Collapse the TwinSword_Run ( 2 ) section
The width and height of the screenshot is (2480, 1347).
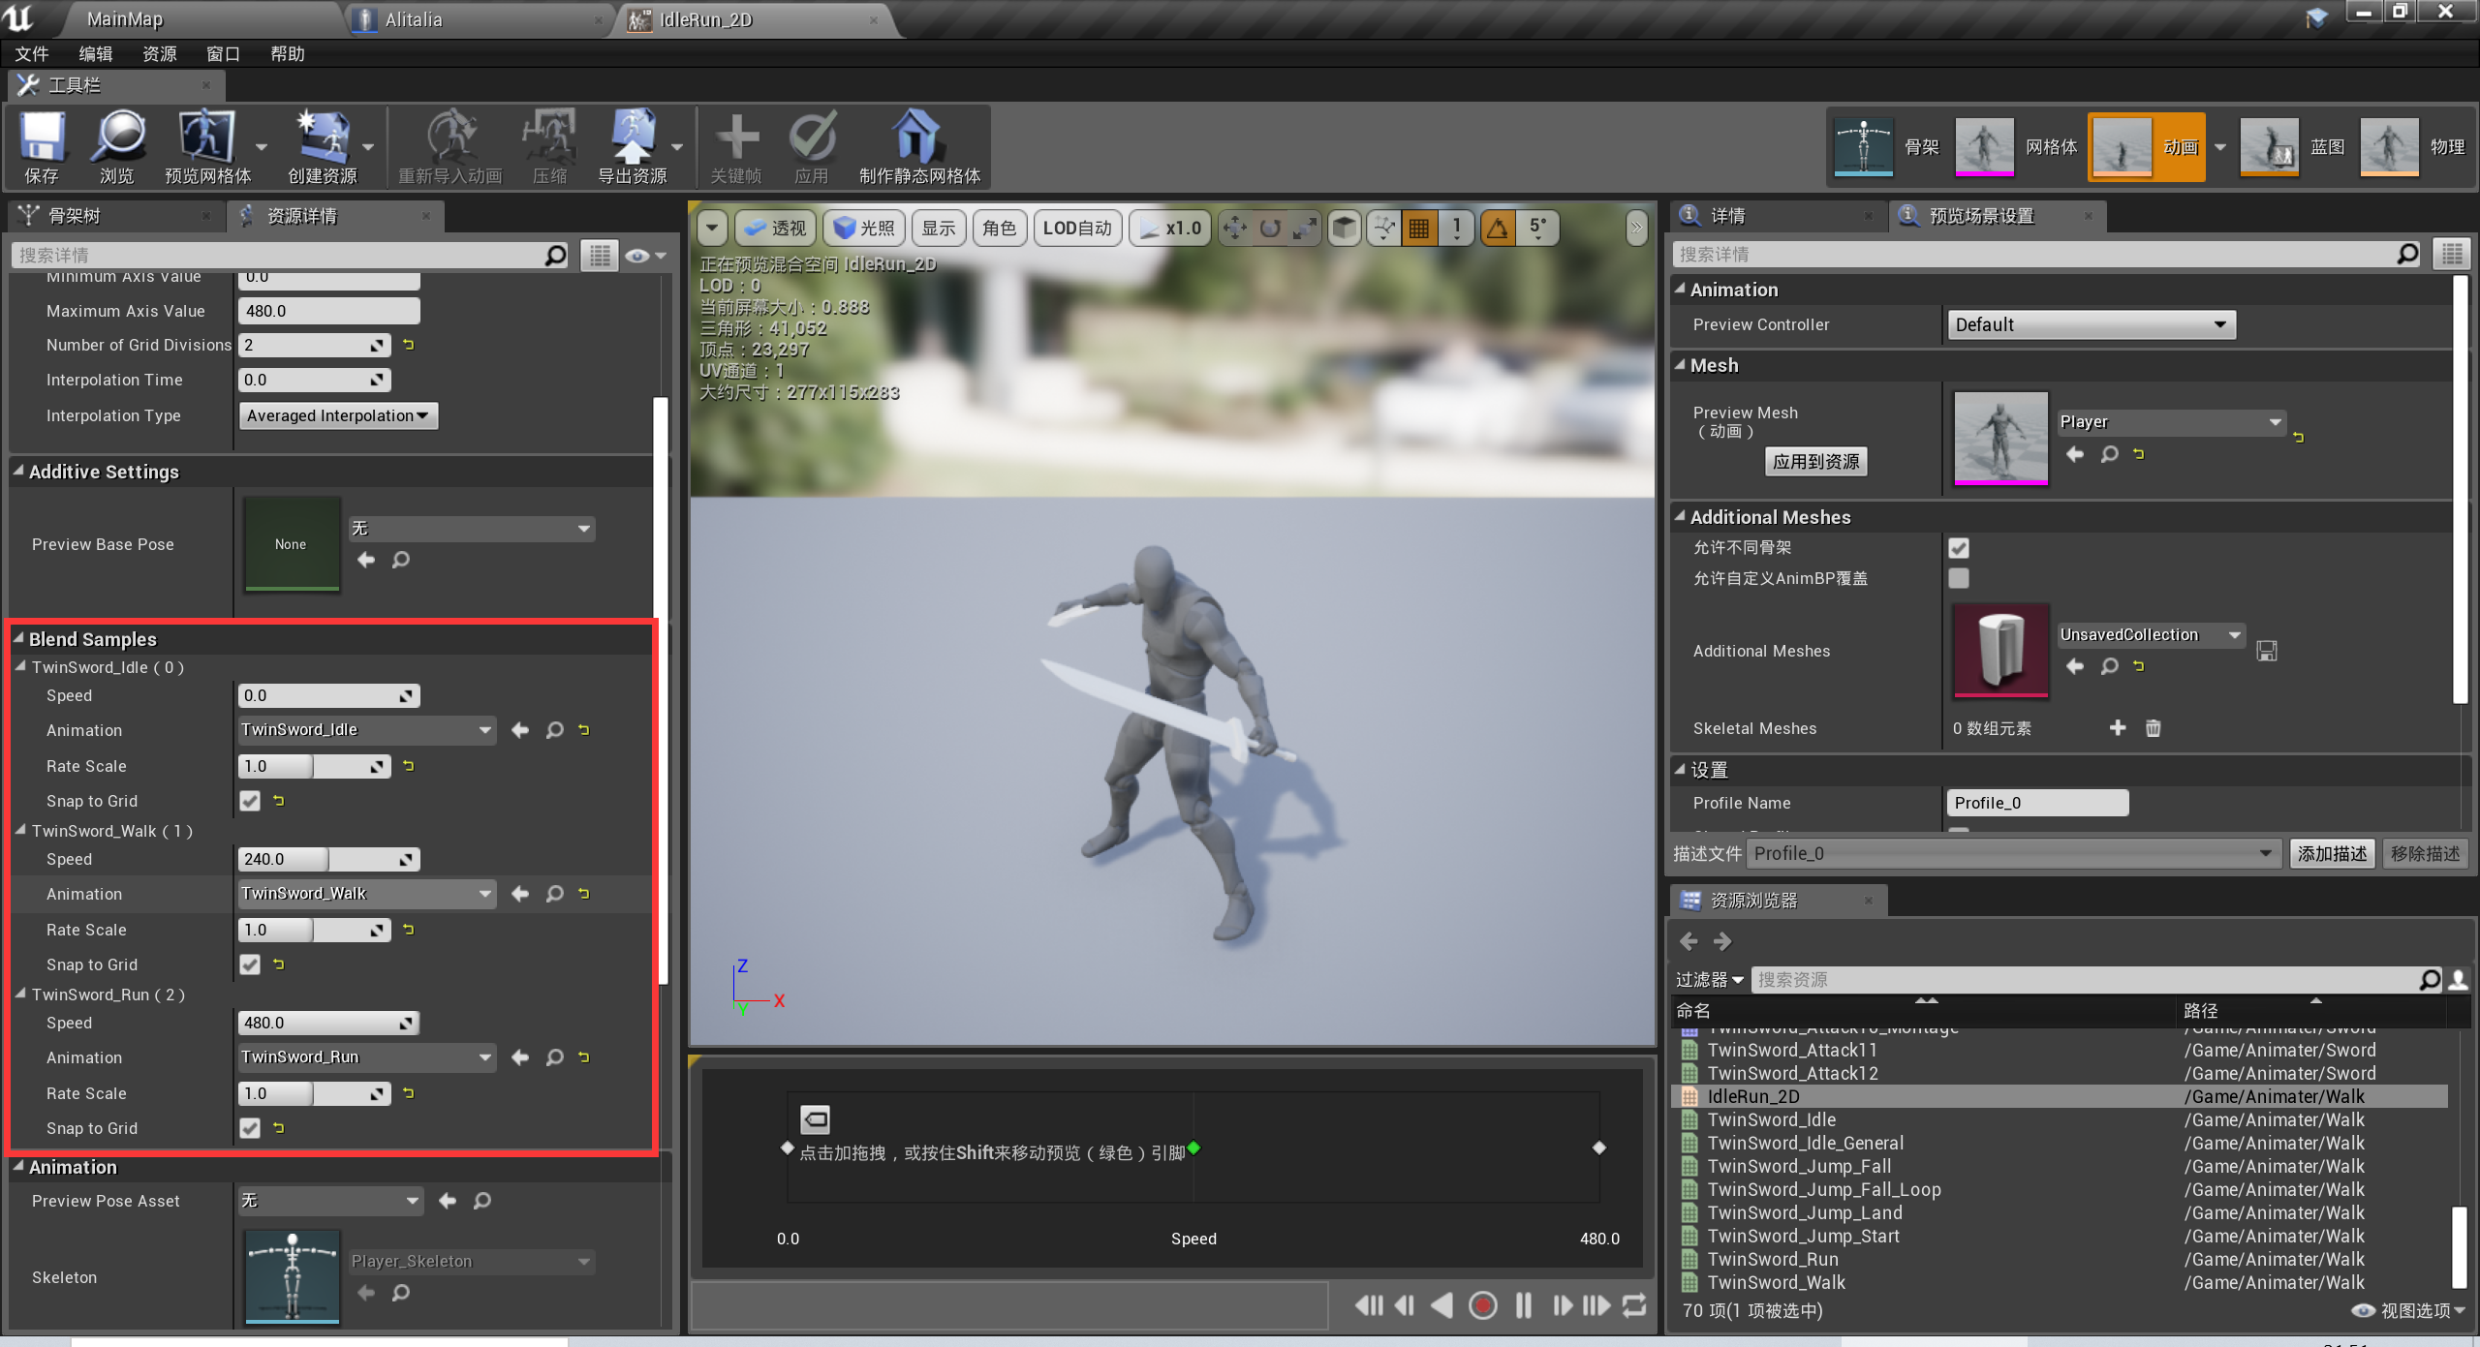(x=21, y=994)
